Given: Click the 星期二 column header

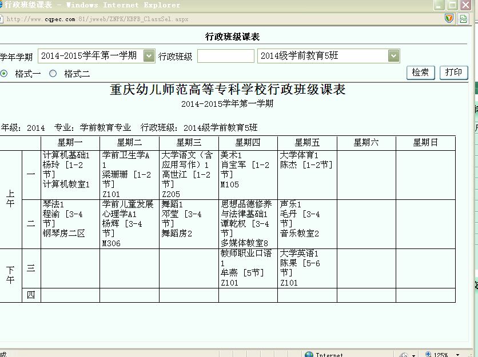Looking at the screenshot, I should (x=129, y=143).
